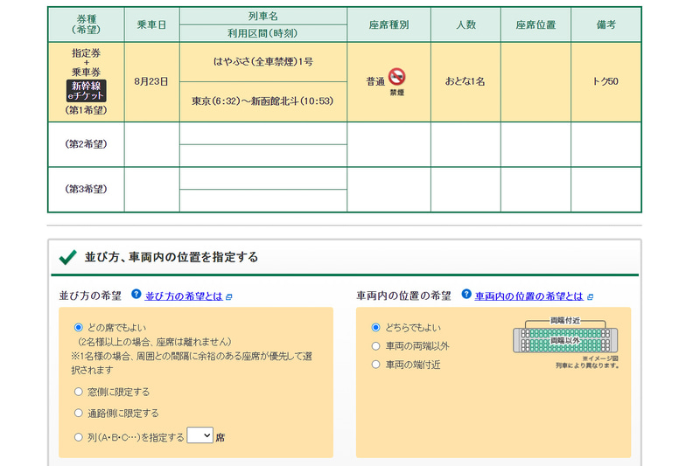Click passenger count 'おとな1名'
Screen dimensions: 700x466
click(465, 81)
